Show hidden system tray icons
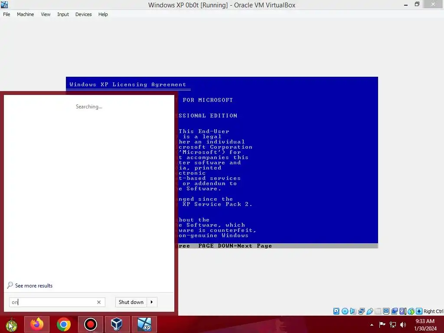The image size is (444, 333). (372, 325)
